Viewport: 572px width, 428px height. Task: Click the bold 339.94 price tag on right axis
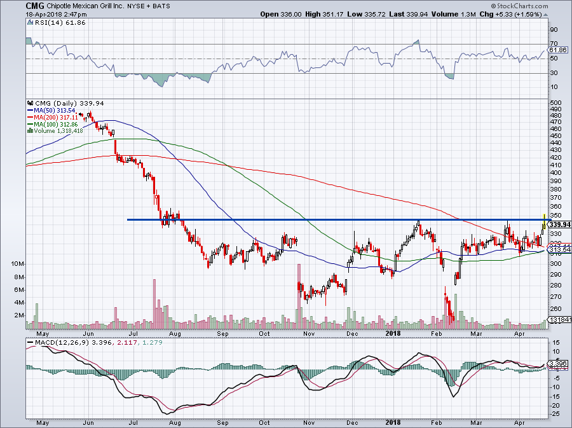[561, 224]
